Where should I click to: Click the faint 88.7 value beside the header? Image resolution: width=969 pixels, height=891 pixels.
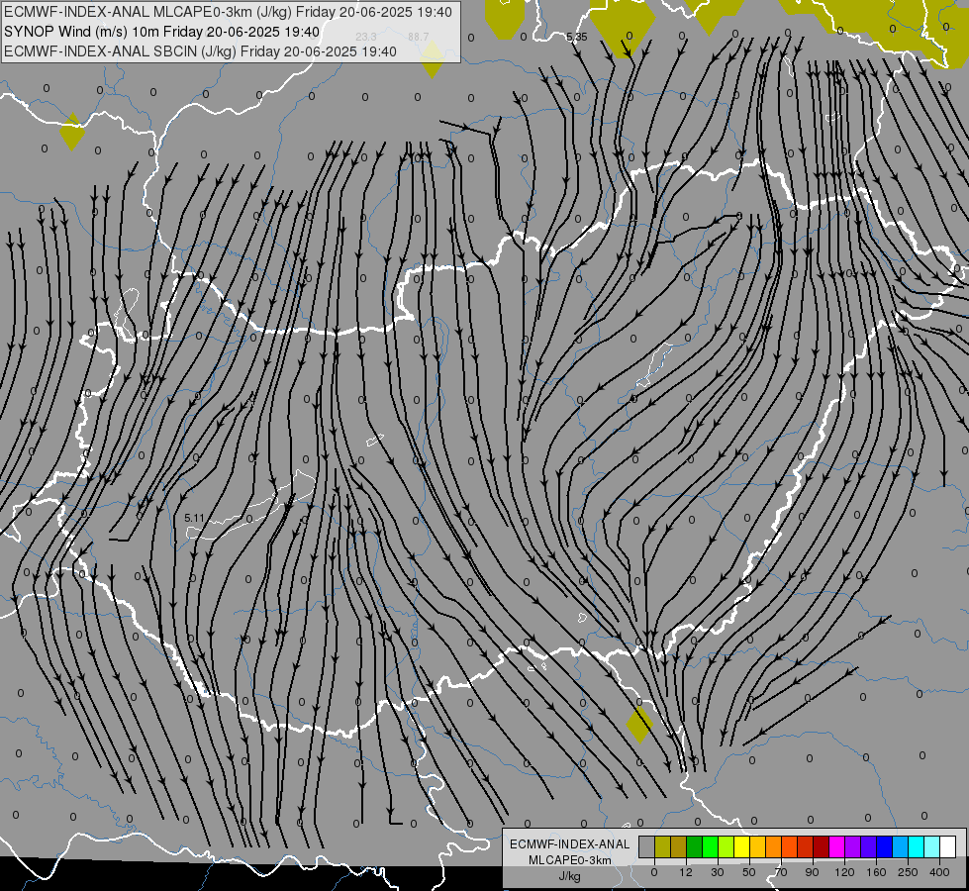[419, 37]
